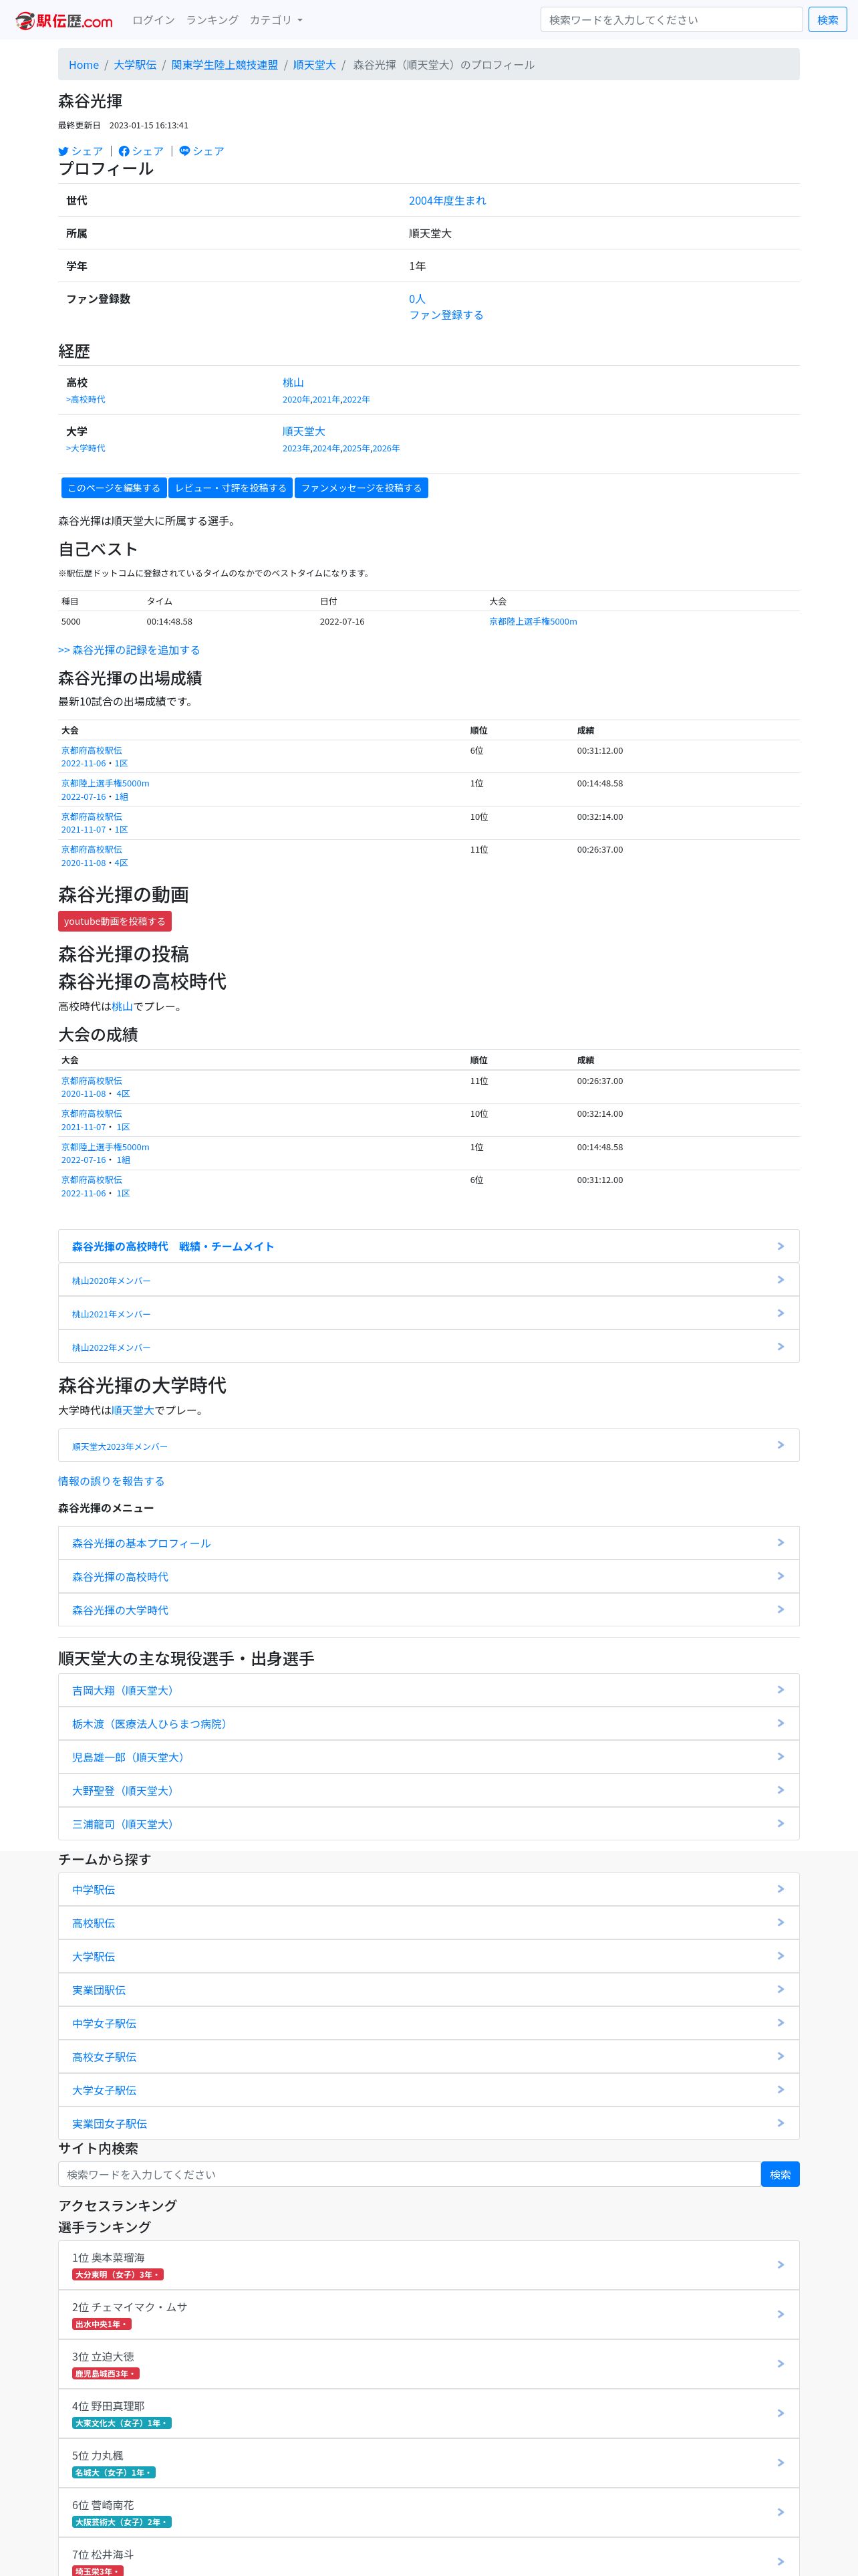Open 2020年,2021年,2022年 years link under 桃山

point(325,400)
